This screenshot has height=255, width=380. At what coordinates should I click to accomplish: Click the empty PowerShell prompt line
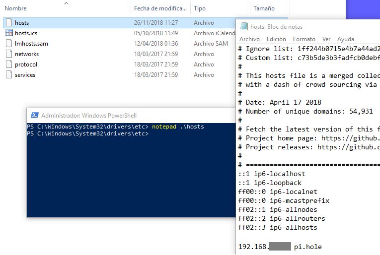coord(87,133)
